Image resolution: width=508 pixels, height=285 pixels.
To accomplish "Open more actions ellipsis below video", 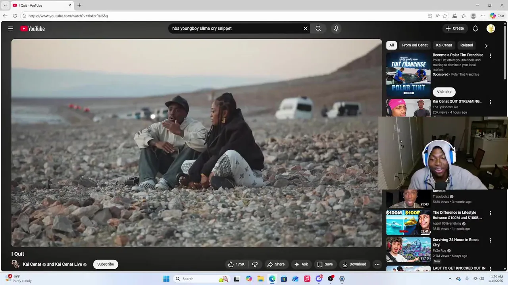I will [377, 264].
